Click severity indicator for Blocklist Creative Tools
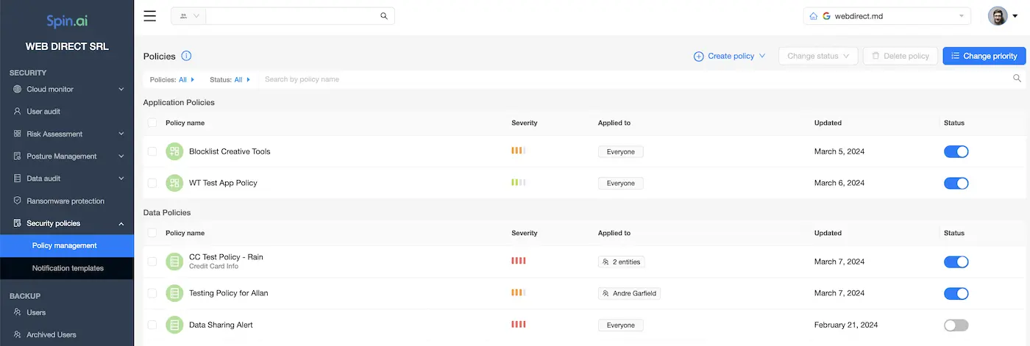Image resolution: width=1030 pixels, height=346 pixels. (x=519, y=151)
